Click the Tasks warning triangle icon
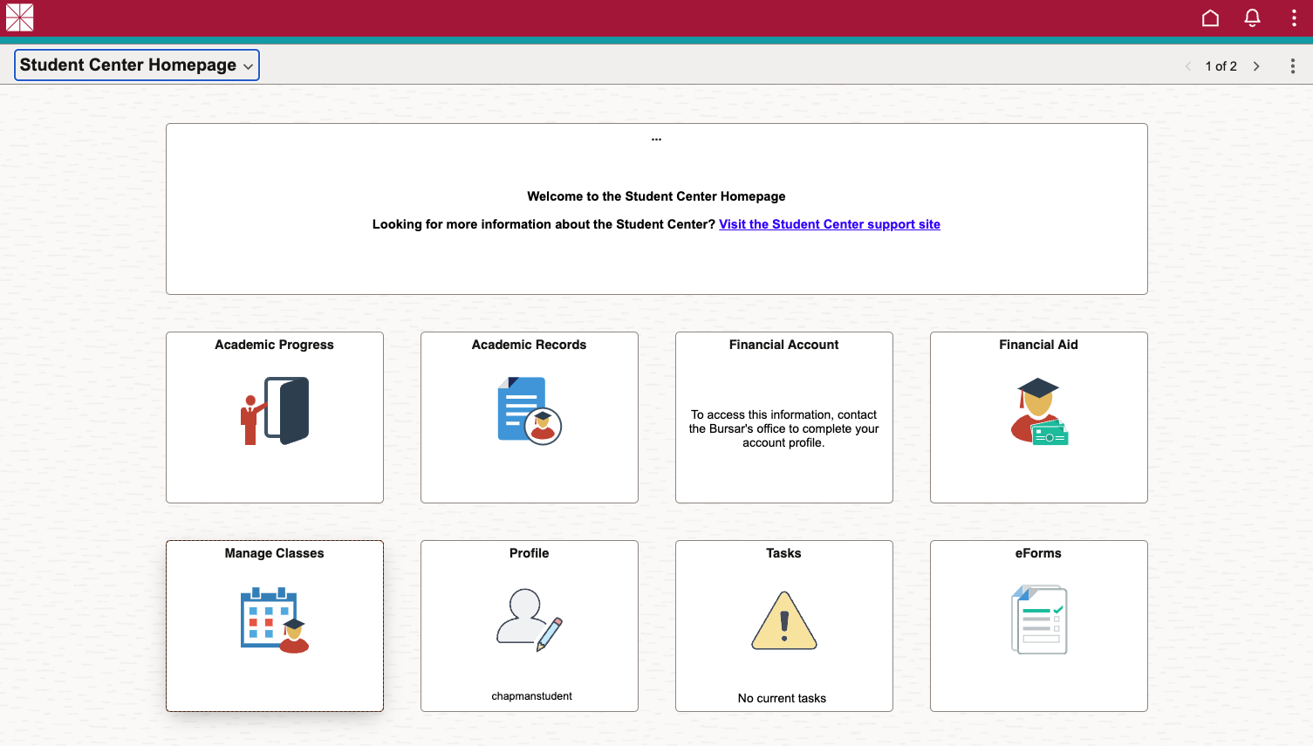This screenshot has height=746, width=1313. pos(784,620)
